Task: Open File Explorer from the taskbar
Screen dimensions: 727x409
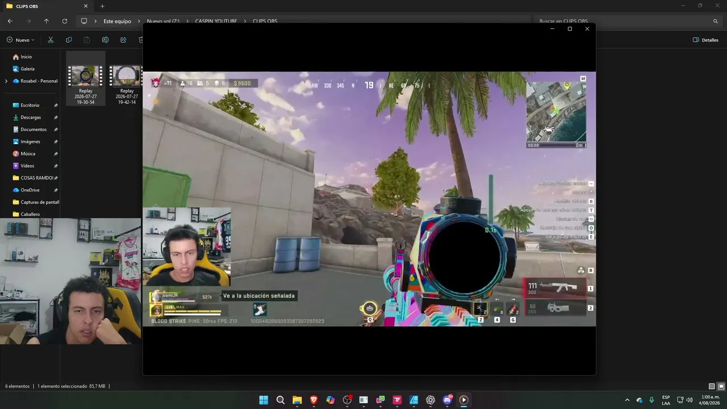Action: pos(297,400)
